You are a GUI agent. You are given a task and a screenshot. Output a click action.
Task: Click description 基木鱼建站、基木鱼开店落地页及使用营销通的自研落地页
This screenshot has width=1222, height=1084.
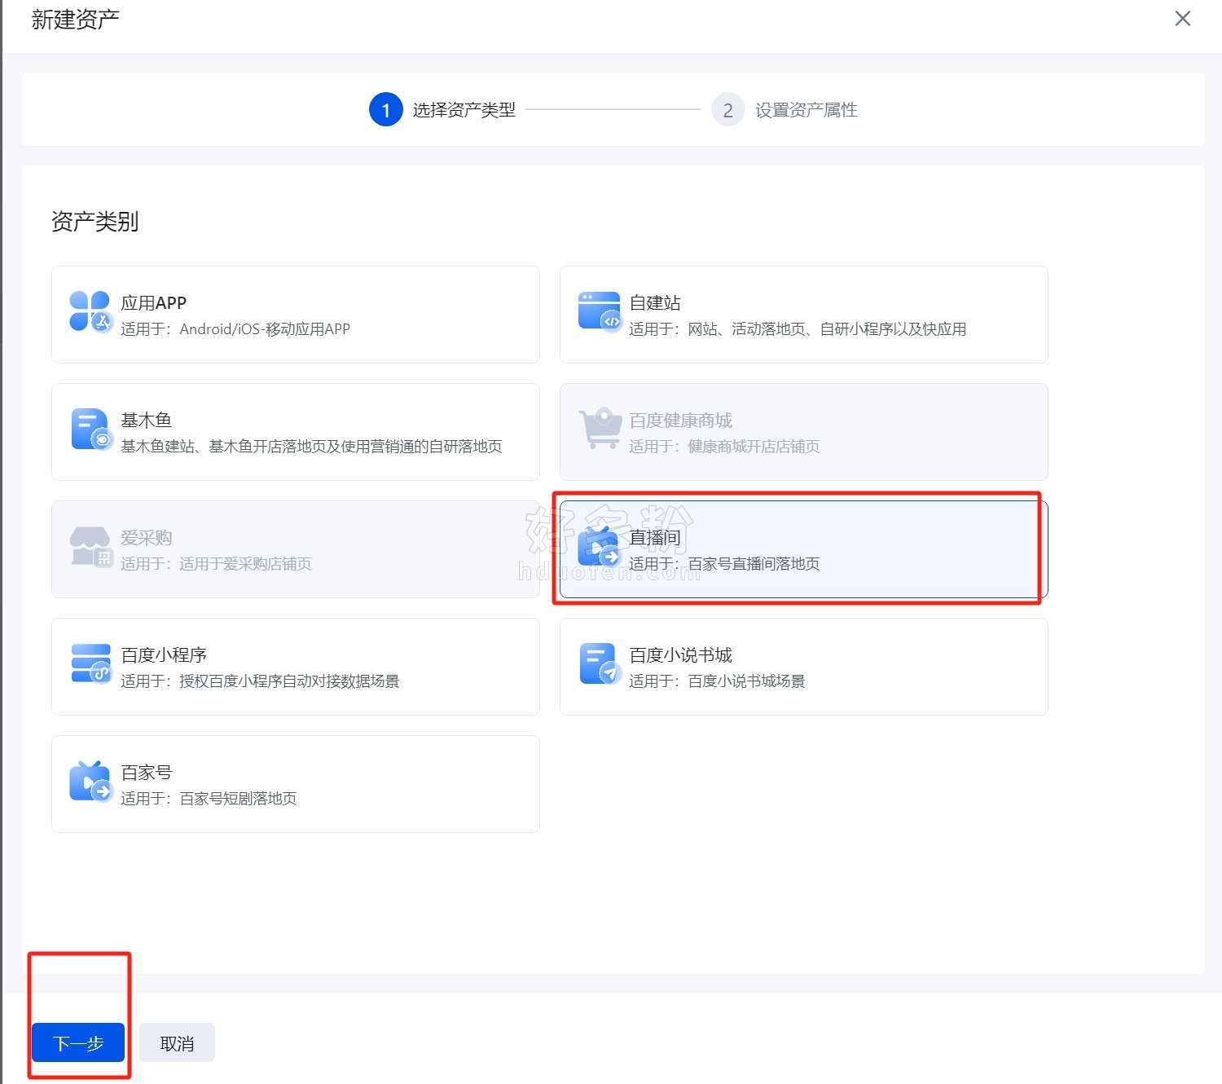coord(311,447)
